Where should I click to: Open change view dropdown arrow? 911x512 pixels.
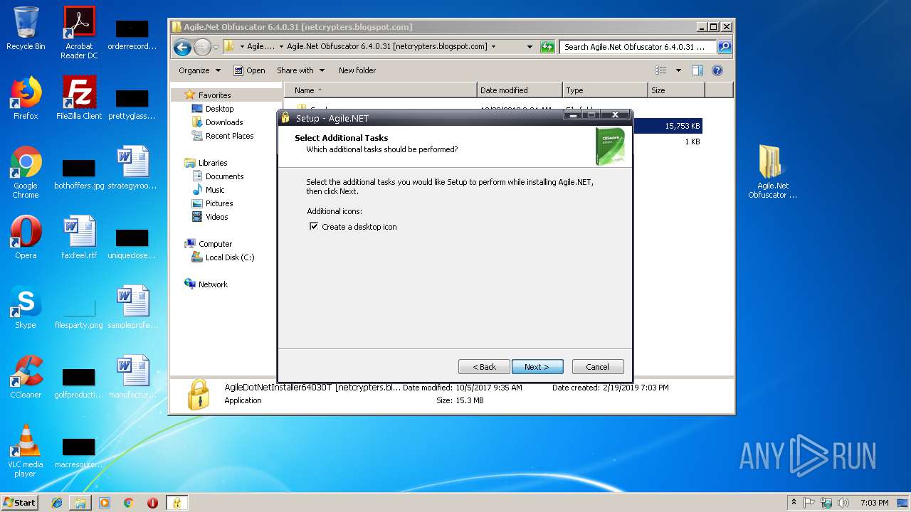[678, 70]
